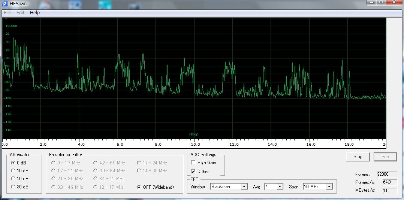
Task: Click the 18.0 MHz frequency axis label
Action: pyautogui.click(x=349, y=145)
